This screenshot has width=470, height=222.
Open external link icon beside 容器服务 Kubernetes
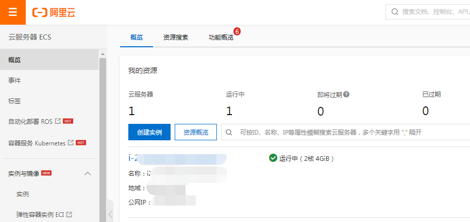(x=71, y=142)
